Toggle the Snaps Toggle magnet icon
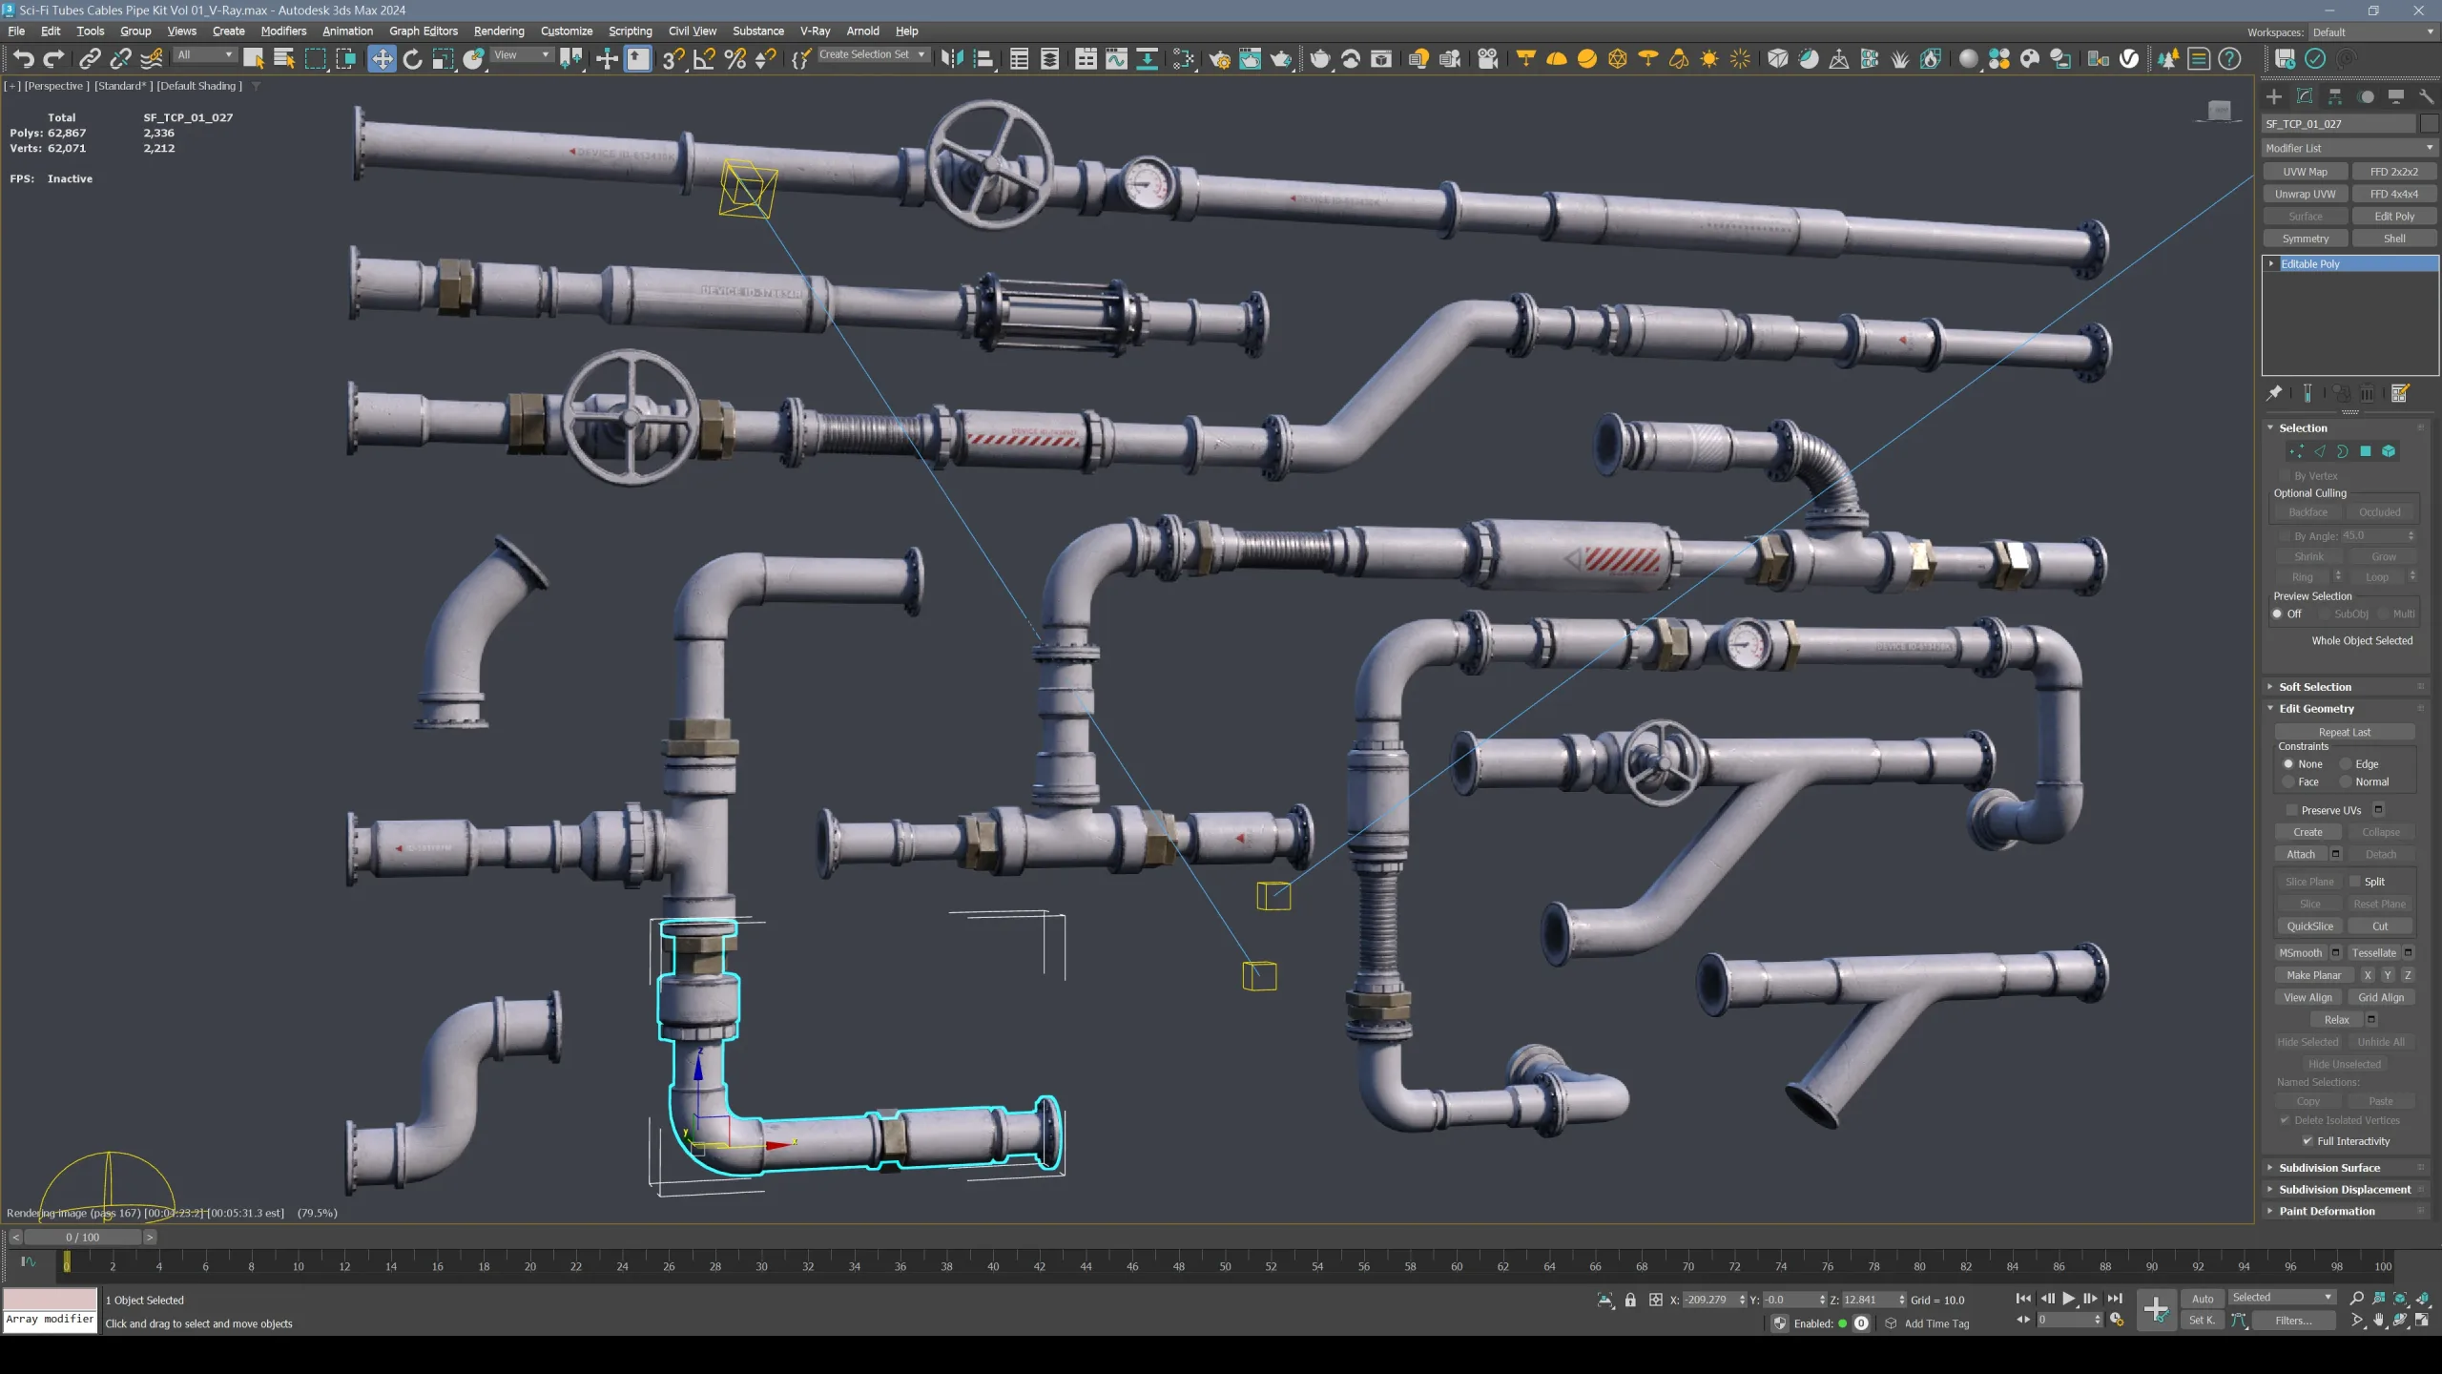 click(673, 58)
